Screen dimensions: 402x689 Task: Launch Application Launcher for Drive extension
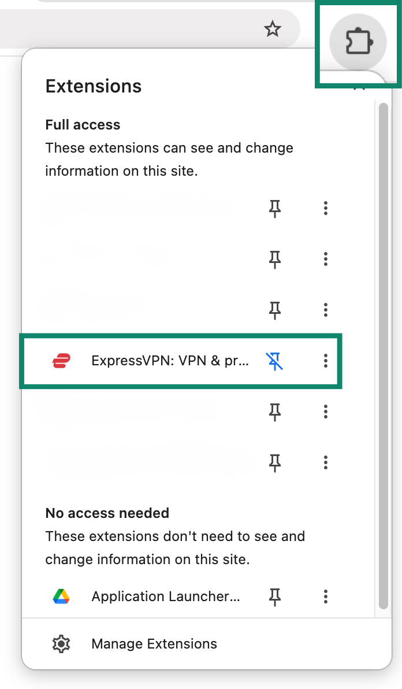[165, 597]
